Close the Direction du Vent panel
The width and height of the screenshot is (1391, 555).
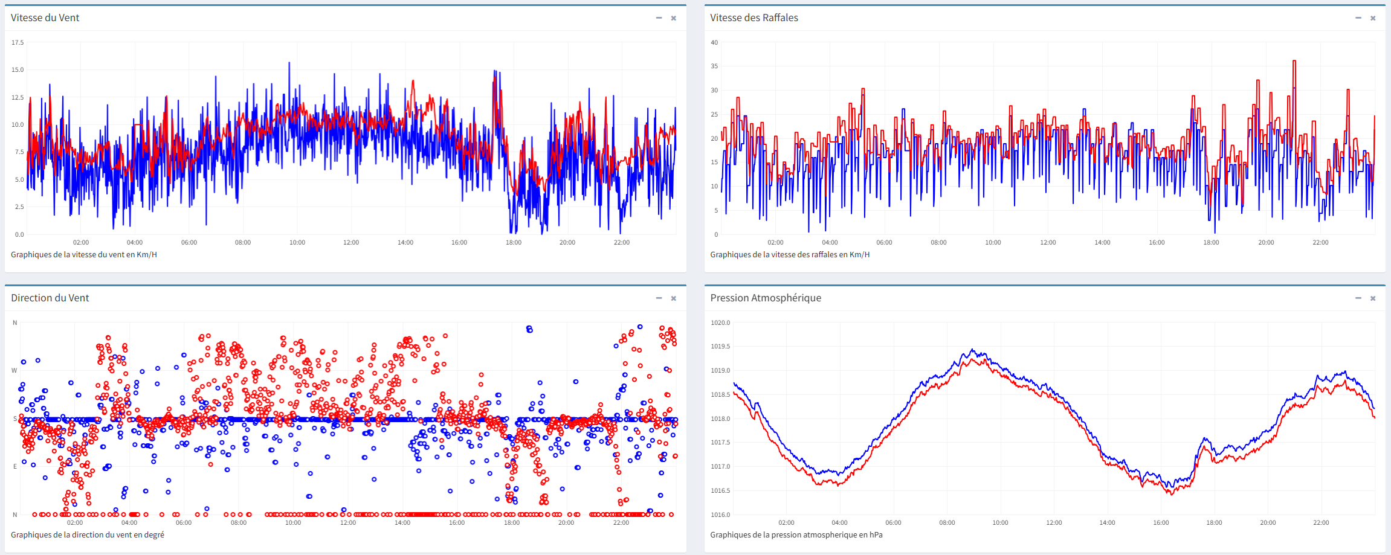pyautogui.click(x=674, y=298)
